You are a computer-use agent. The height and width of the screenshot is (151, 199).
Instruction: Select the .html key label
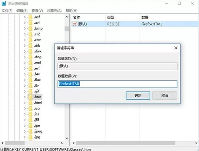click(x=38, y=103)
